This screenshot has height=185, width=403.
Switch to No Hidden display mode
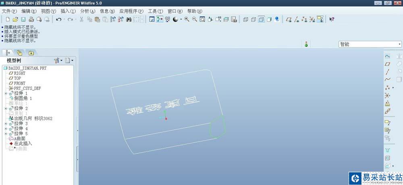click(x=262, y=19)
